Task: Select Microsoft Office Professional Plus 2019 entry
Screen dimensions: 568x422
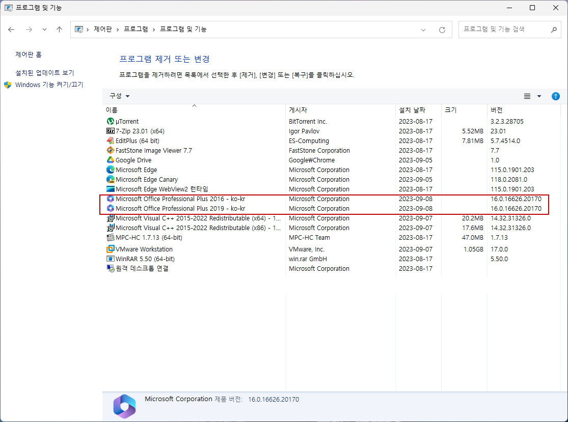Action: (180, 209)
